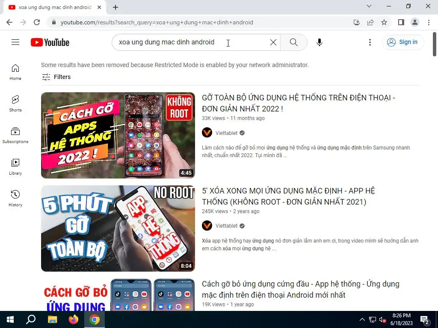Open title 'Cách gỡ bỏ ứng dụng cứng đầu'
This screenshot has height=328, width=438.
[301, 290]
